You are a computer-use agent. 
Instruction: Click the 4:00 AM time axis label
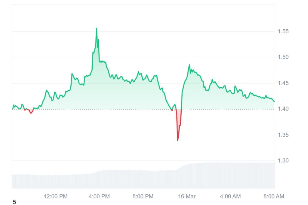coord(230,197)
